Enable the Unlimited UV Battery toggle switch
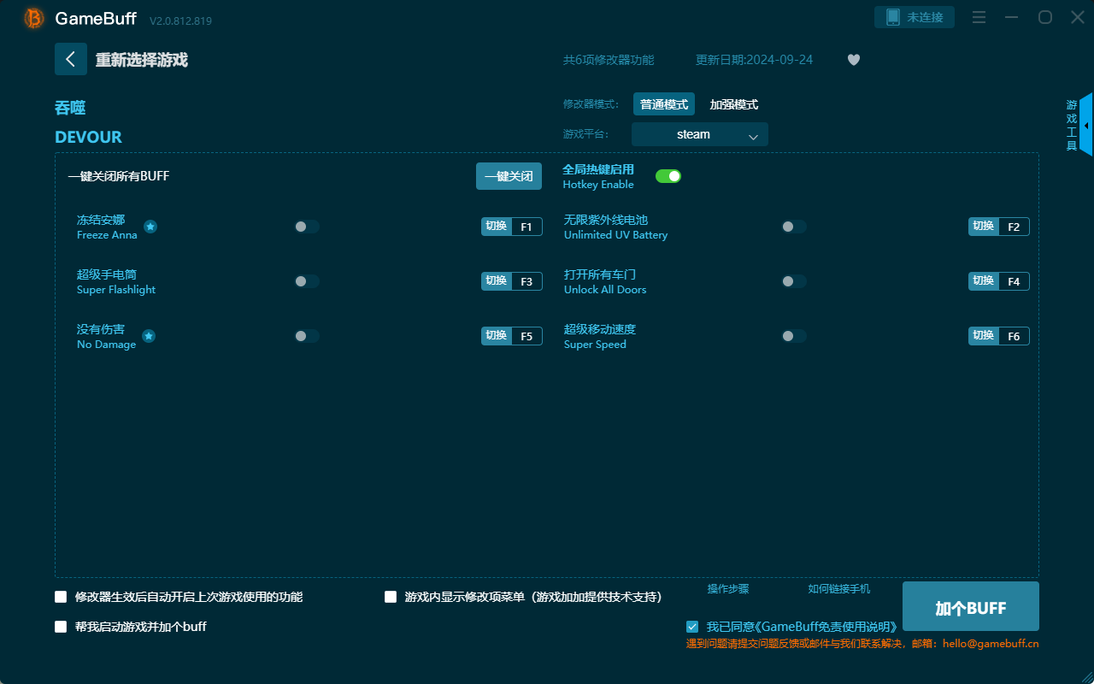This screenshot has width=1094, height=684. [x=794, y=226]
